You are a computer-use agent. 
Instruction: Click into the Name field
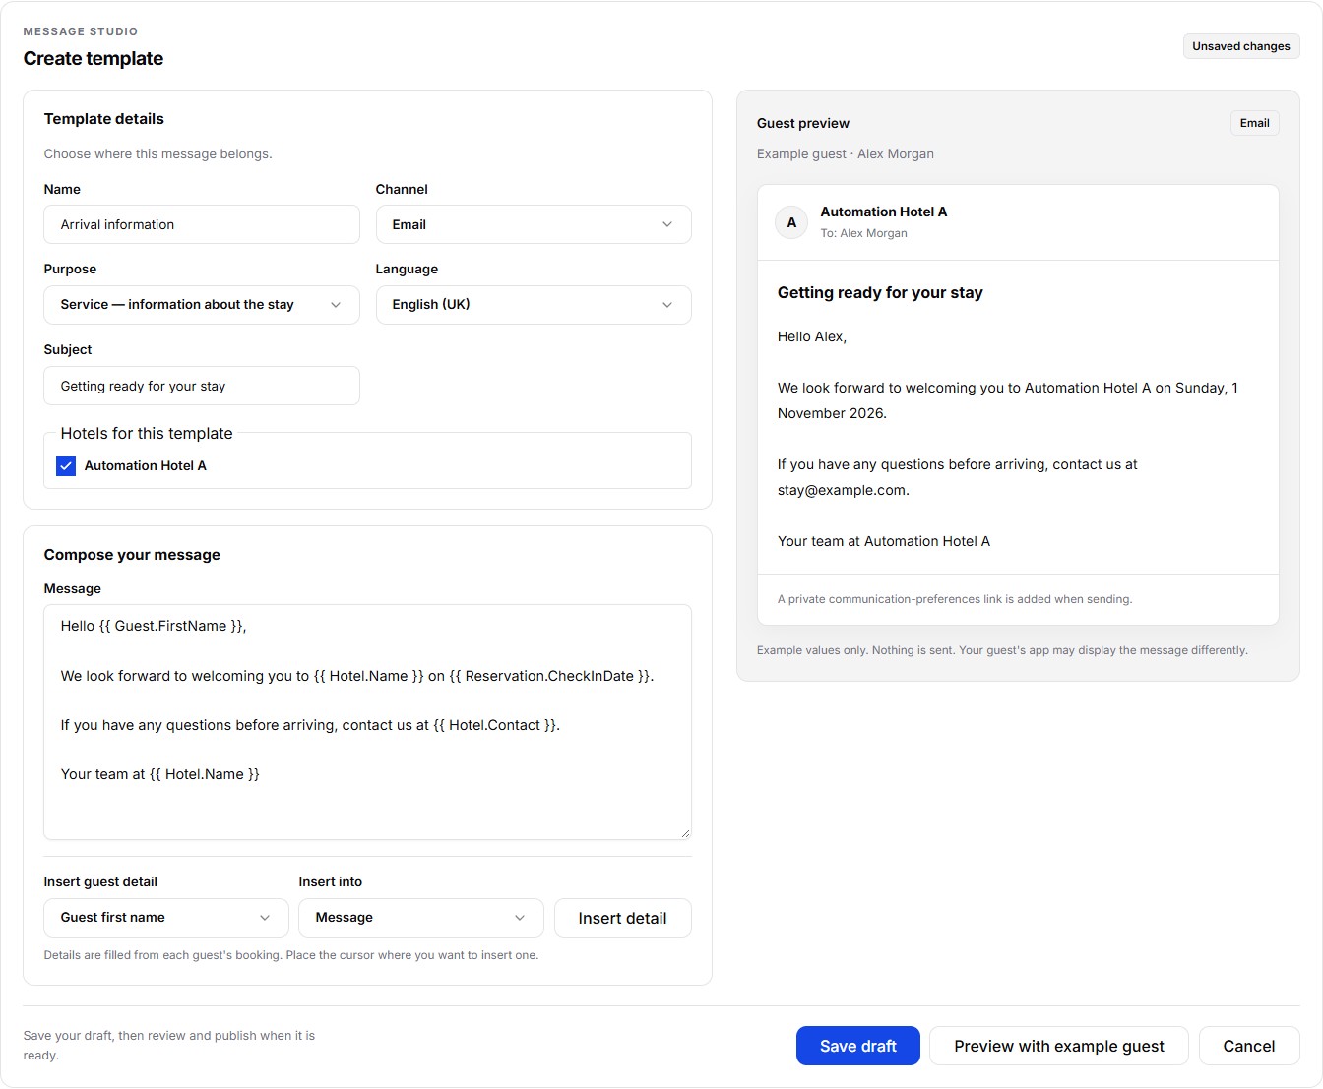pos(202,224)
